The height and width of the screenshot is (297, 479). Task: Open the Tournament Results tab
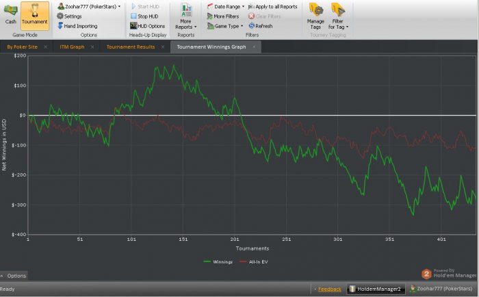tap(130, 47)
